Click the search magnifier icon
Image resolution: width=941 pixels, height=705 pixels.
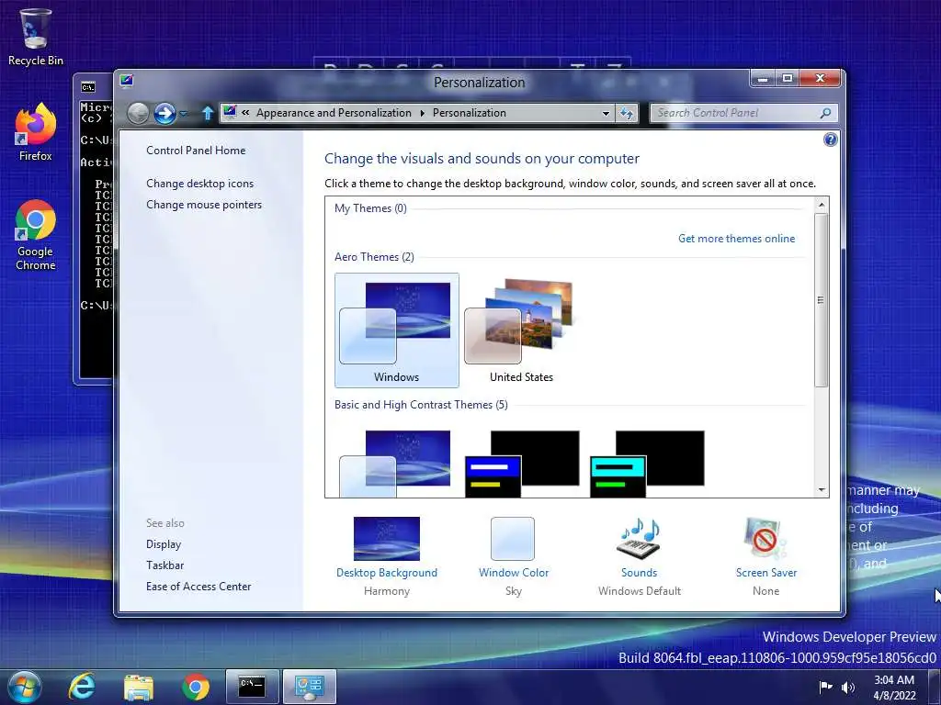pyautogui.click(x=826, y=113)
